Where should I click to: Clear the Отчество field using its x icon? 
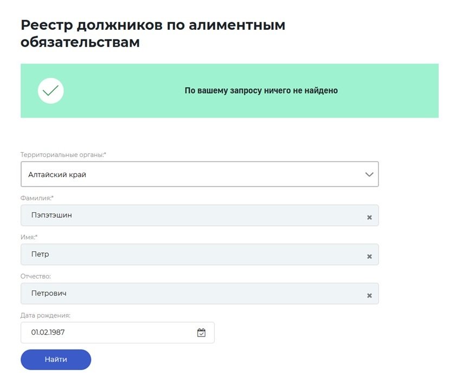pos(369,294)
